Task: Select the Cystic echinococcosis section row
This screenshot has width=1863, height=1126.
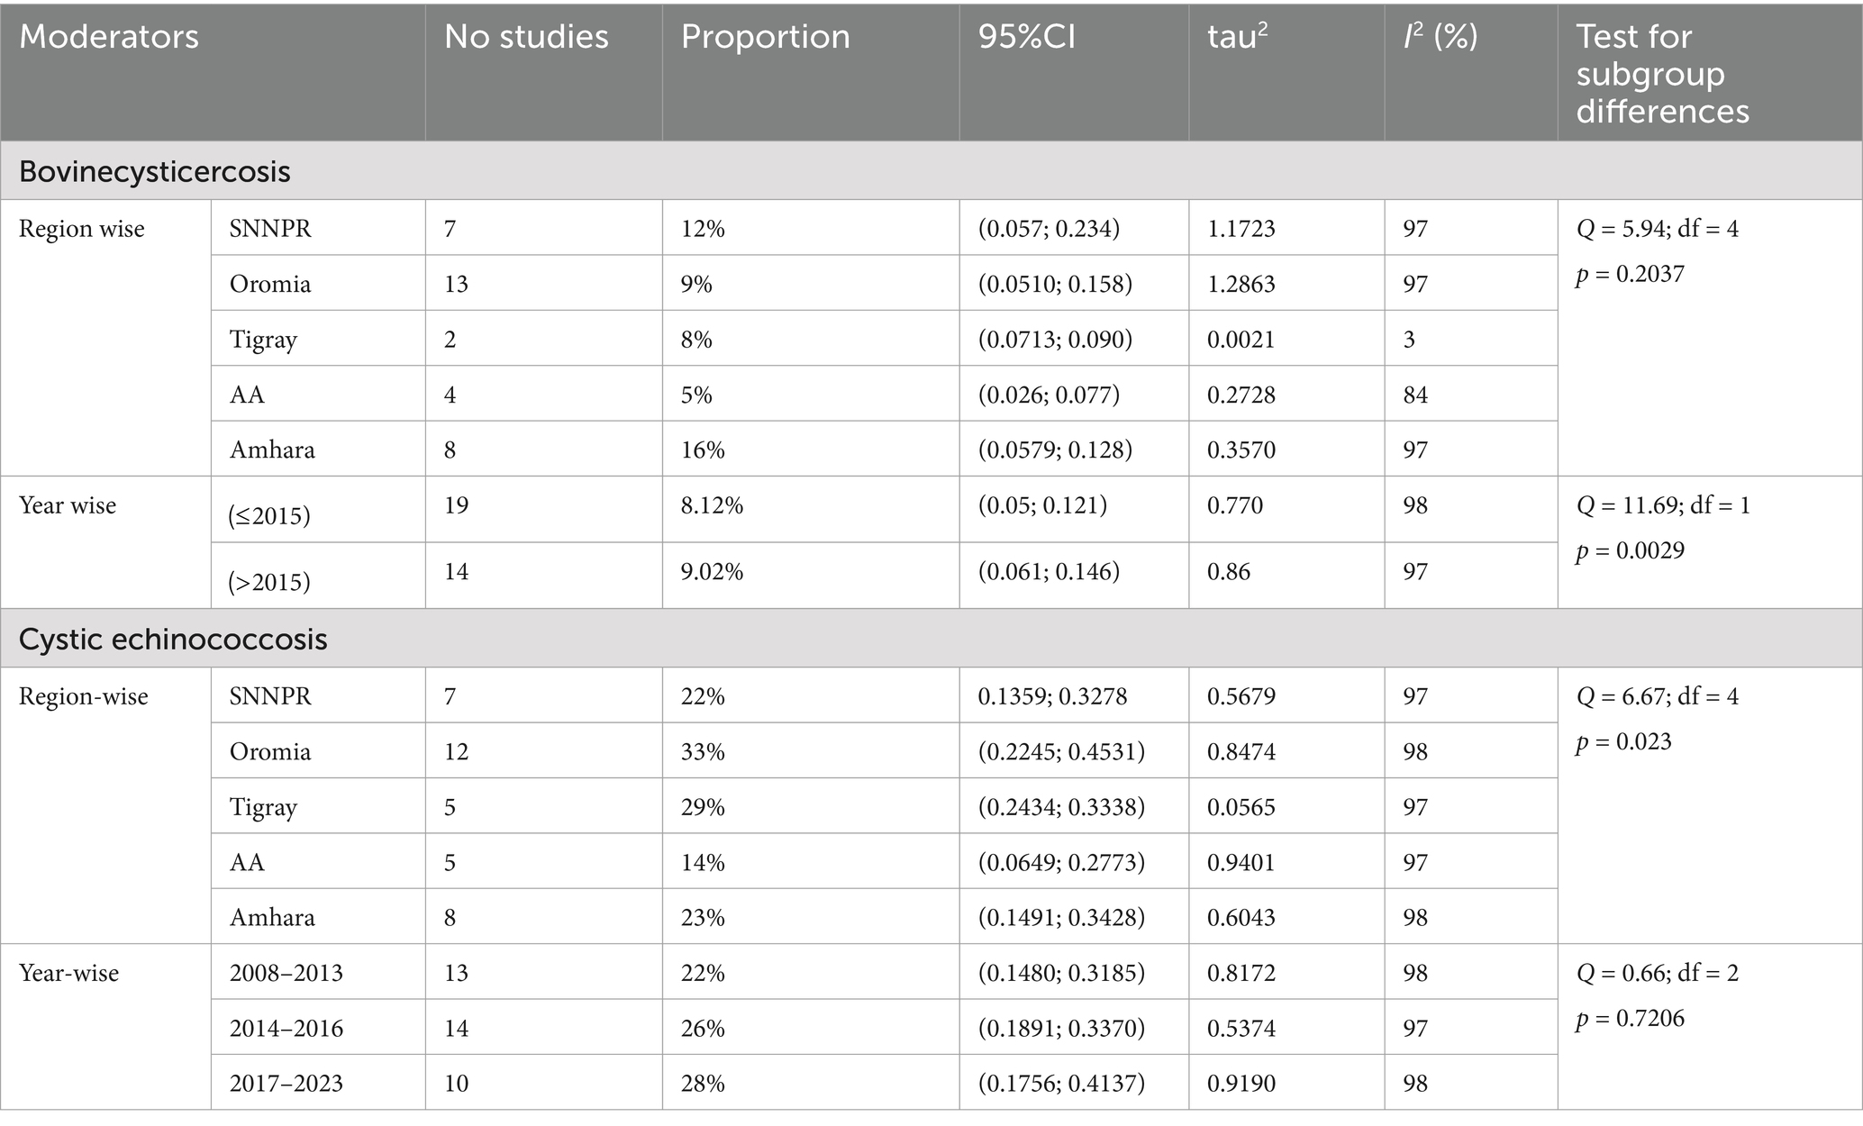Action: (931, 640)
